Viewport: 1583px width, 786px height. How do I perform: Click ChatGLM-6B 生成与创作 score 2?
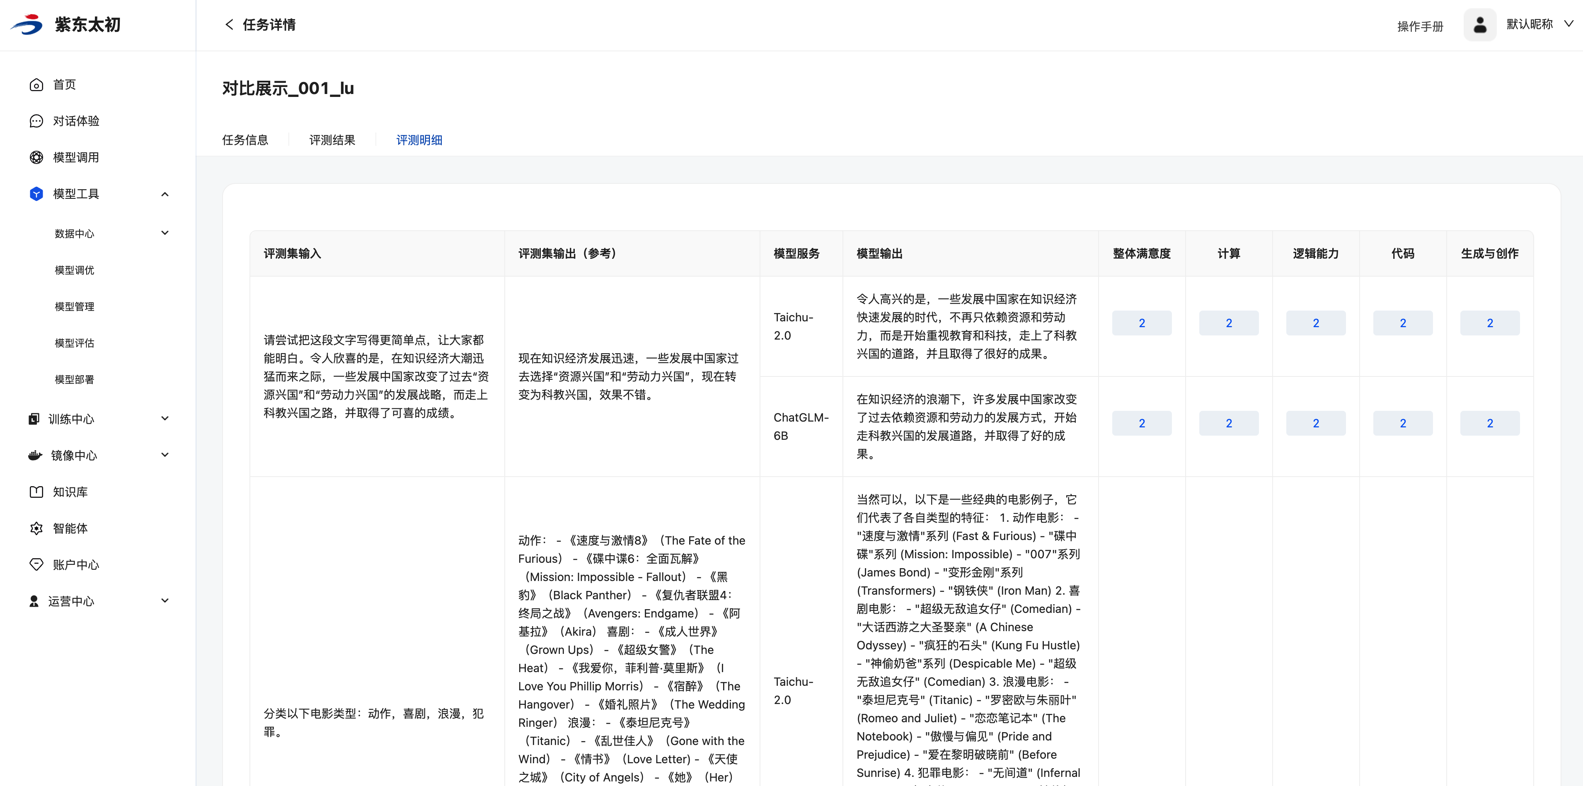[1490, 423]
